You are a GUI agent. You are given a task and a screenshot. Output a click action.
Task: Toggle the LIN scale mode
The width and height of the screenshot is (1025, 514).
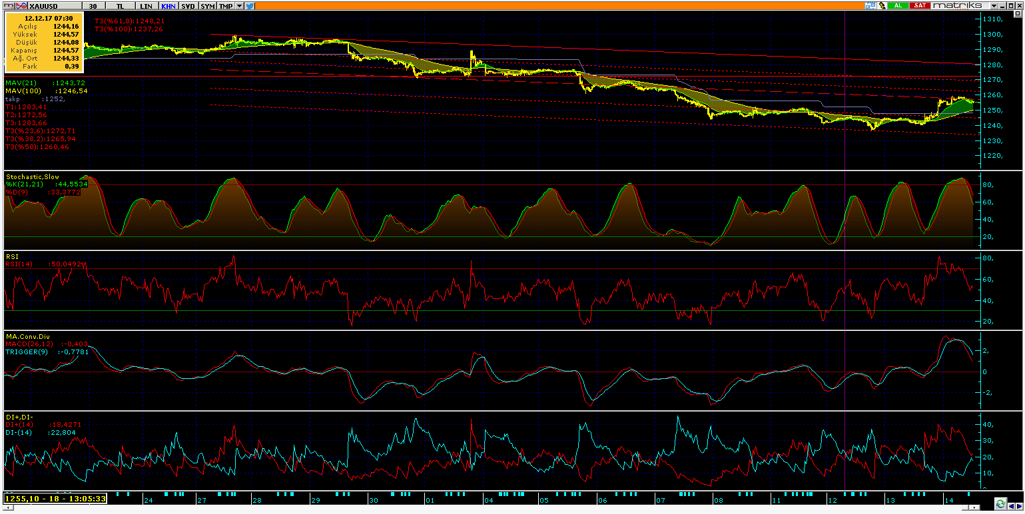(145, 5)
